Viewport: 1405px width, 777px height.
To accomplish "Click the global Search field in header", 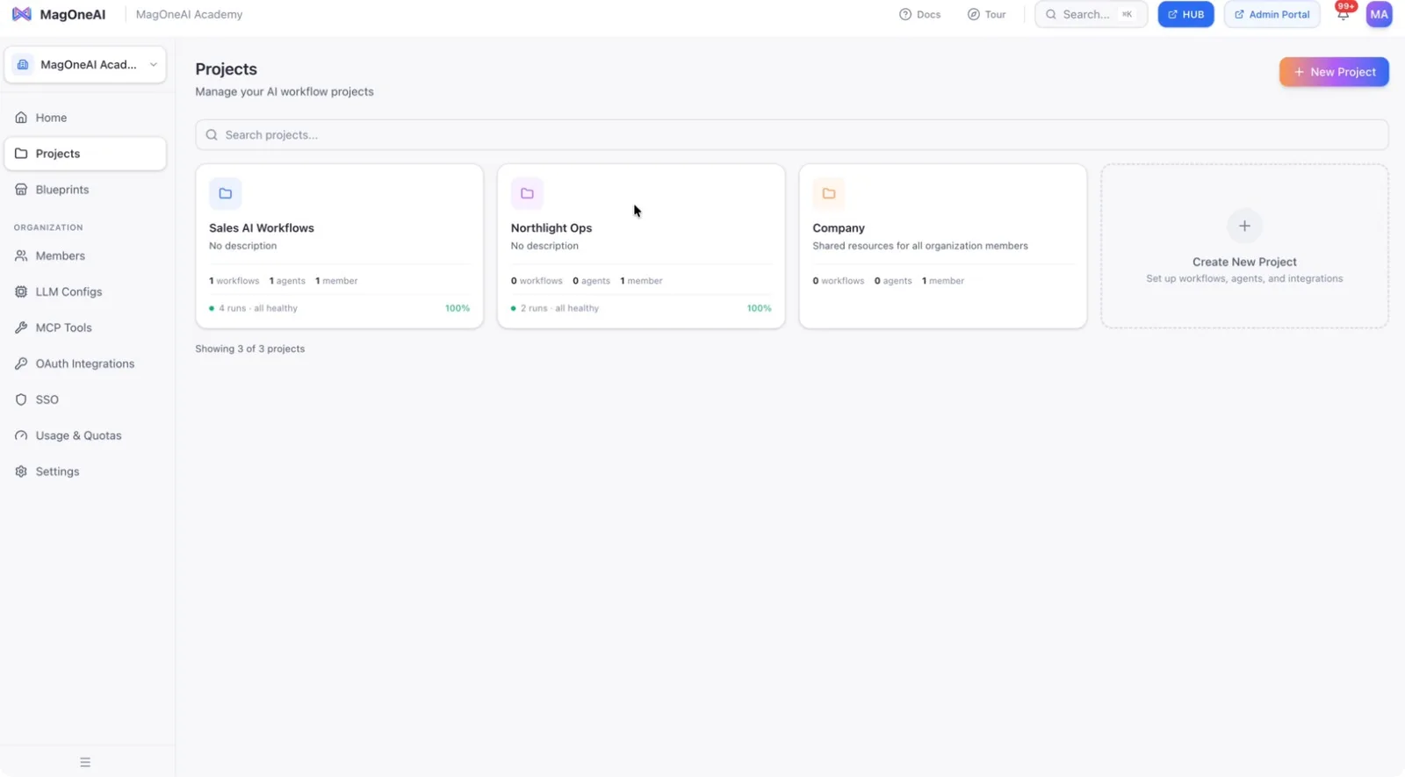I will 1091,14.
